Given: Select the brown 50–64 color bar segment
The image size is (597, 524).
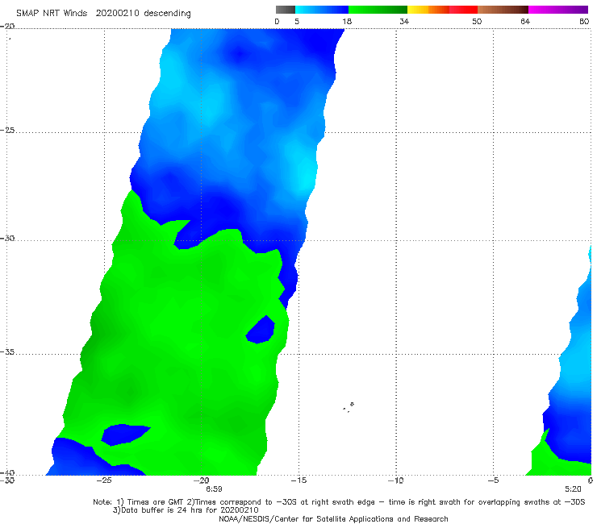Looking at the screenshot, I should [x=503, y=10].
